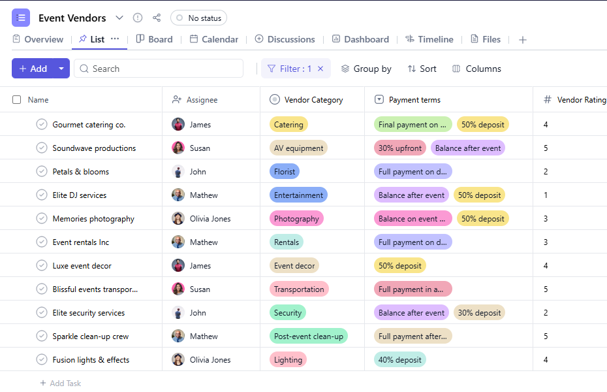607x392 pixels.
Task: Mark Event rentals Inc task complete
Action: (x=41, y=242)
